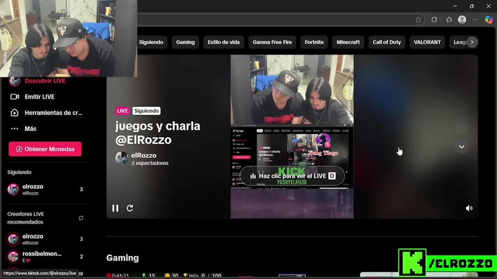
Task: Click the 3 espectadores text
Action: coord(150,164)
